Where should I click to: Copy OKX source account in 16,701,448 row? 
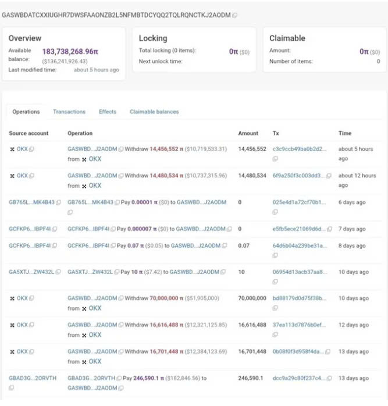click(x=31, y=352)
